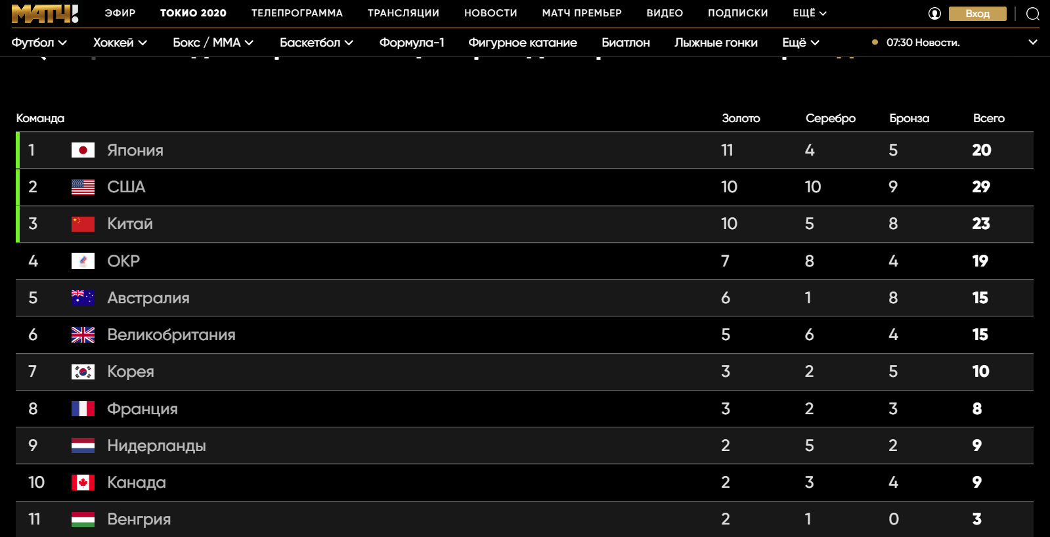The height and width of the screenshot is (537, 1050).
Task: Click the Бронза column header
Action: 909,118
